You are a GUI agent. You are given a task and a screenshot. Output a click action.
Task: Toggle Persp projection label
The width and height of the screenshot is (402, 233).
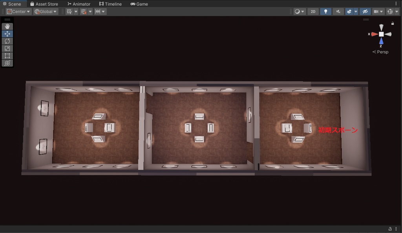click(x=380, y=52)
